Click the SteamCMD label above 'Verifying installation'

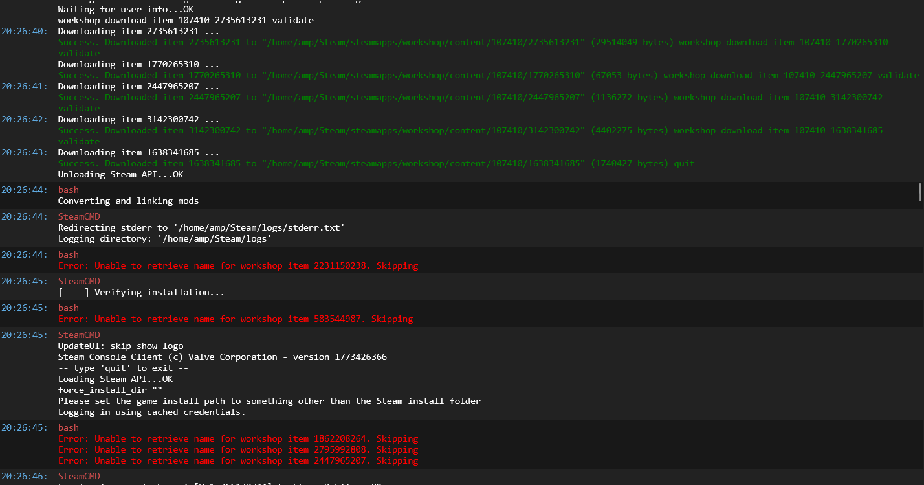(79, 281)
